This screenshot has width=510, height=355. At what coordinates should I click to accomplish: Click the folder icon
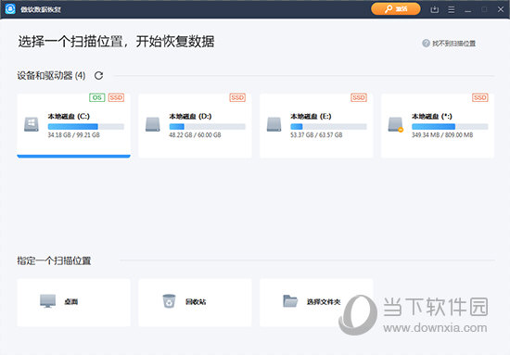point(290,301)
